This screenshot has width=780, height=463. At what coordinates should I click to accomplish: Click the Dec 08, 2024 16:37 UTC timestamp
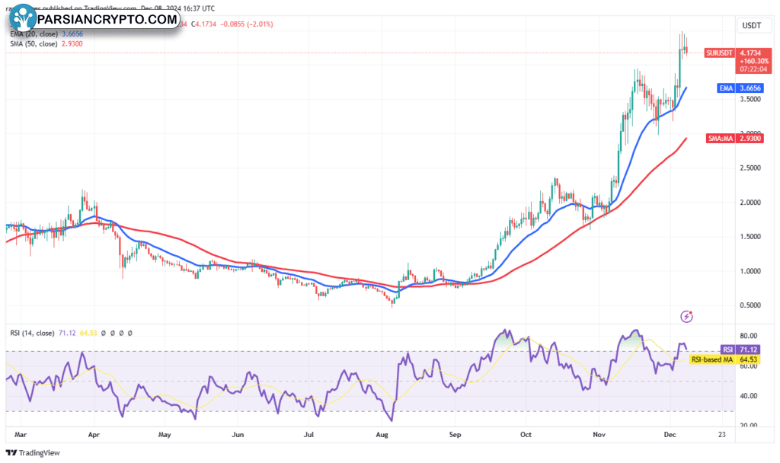tap(177, 8)
